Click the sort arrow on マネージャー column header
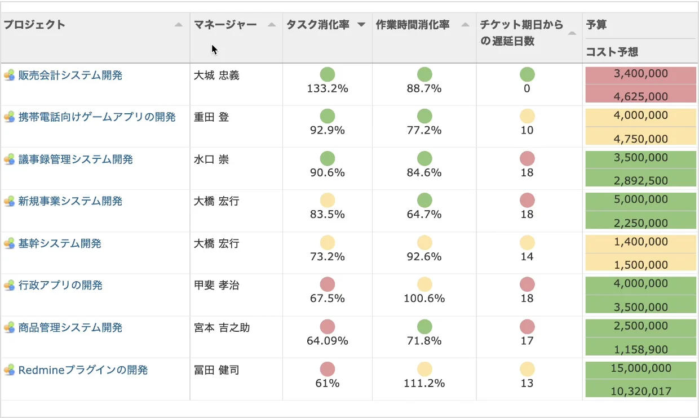This screenshot has height=418, width=699. pos(272,24)
